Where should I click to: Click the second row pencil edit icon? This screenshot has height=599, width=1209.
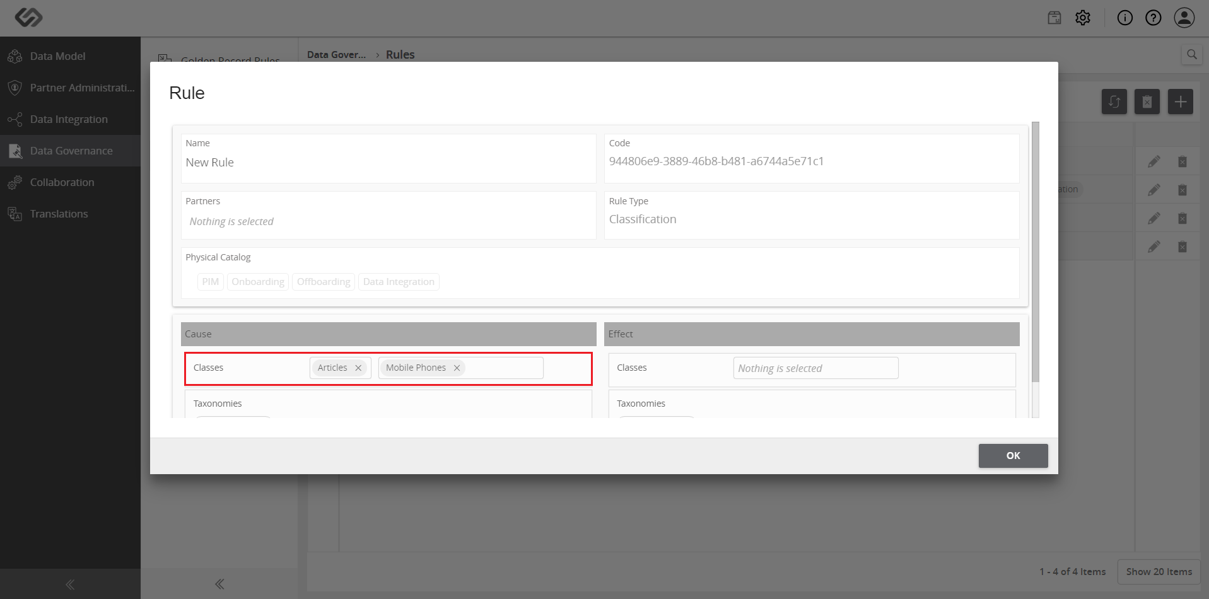point(1154,190)
